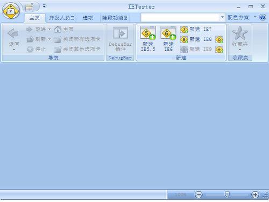
Task: Create a new IE6 tab
Action: (x=168, y=39)
